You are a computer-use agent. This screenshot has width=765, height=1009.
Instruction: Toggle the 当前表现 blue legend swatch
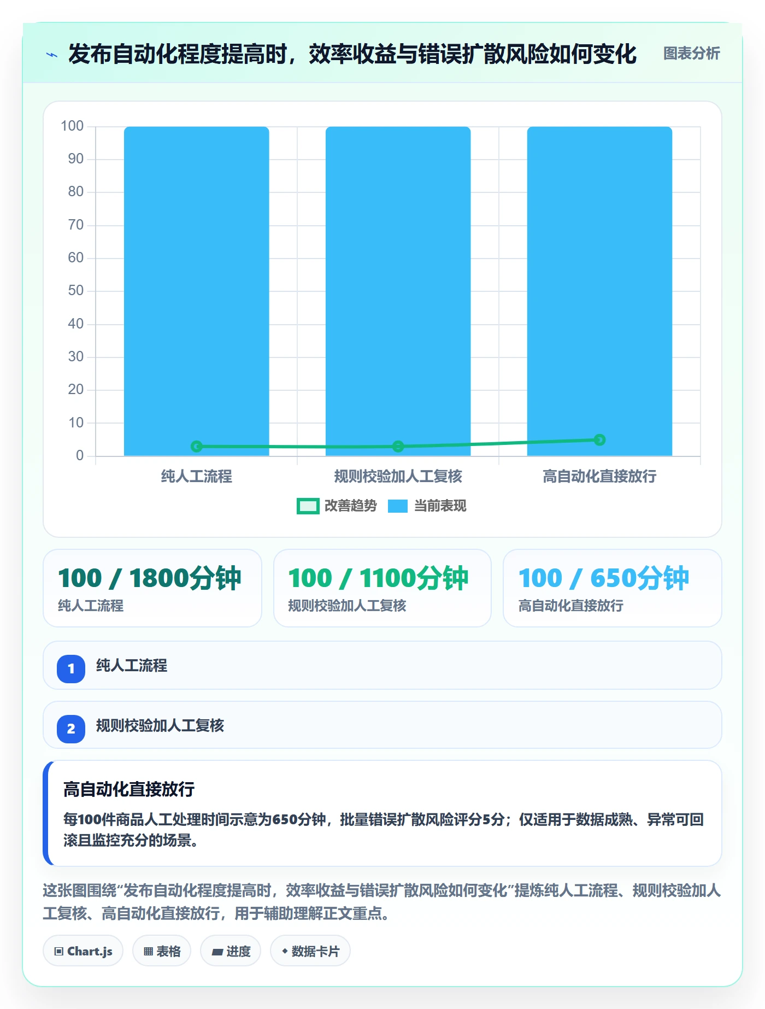[398, 506]
